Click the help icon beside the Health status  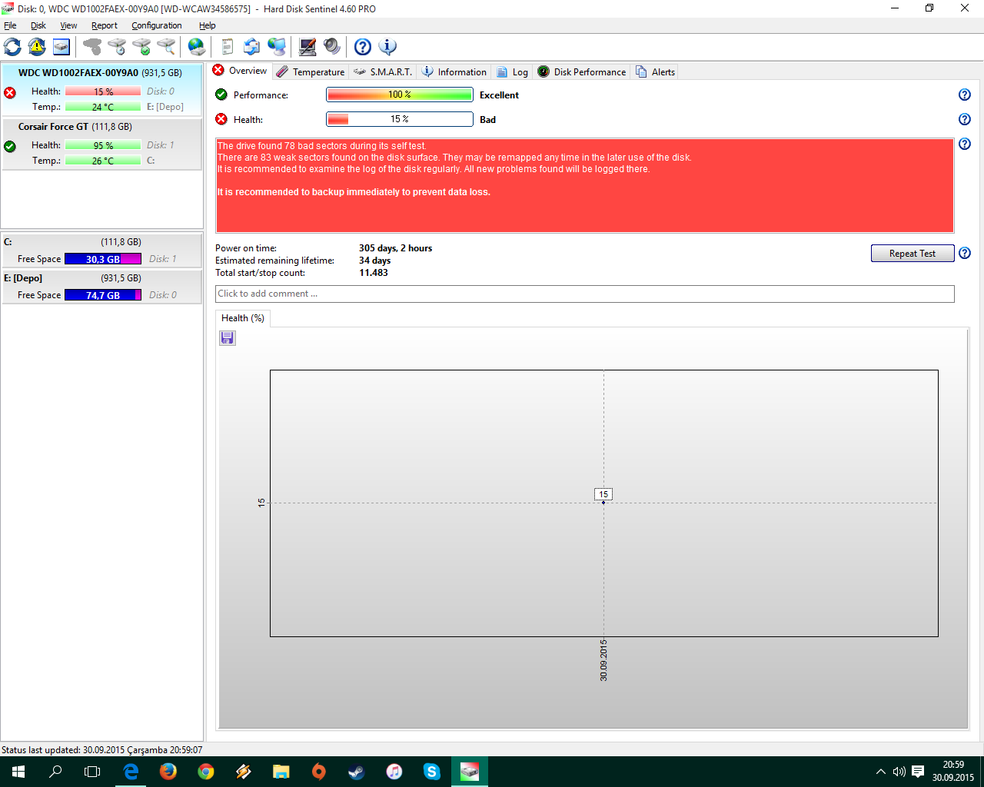[965, 119]
